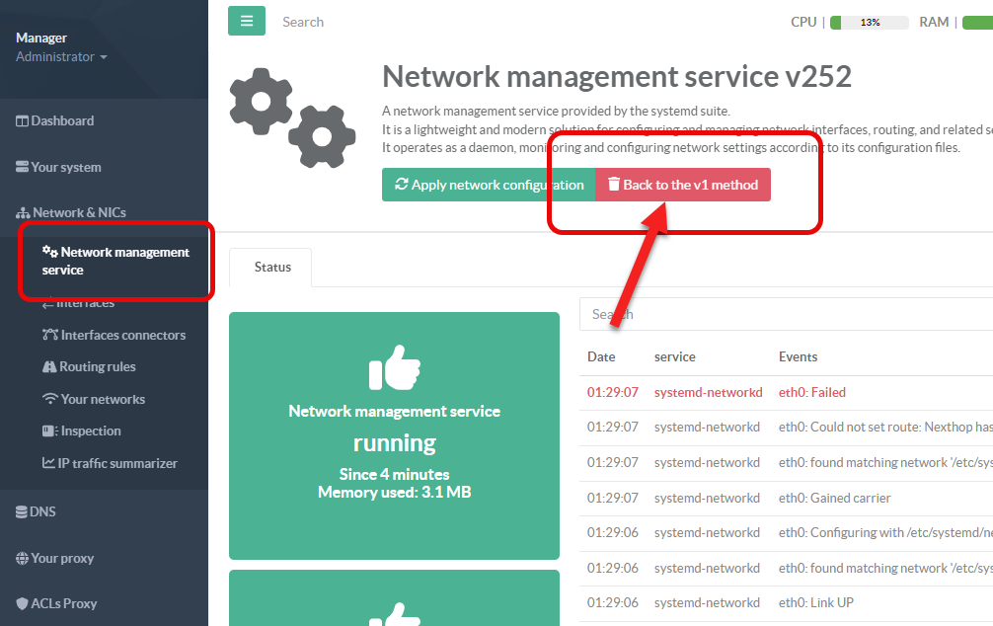Viewport: 993px width, 626px height.
Task: Select the red eth0: Failed event
Action: pyautogui.click(x=812, y=392)
